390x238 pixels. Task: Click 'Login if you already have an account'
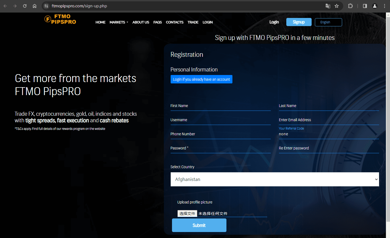point(201,79)
